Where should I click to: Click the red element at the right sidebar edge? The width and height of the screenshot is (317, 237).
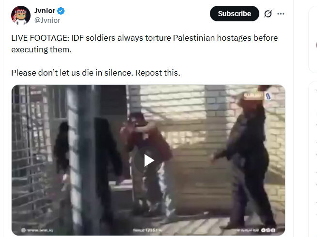click(316, 45)
